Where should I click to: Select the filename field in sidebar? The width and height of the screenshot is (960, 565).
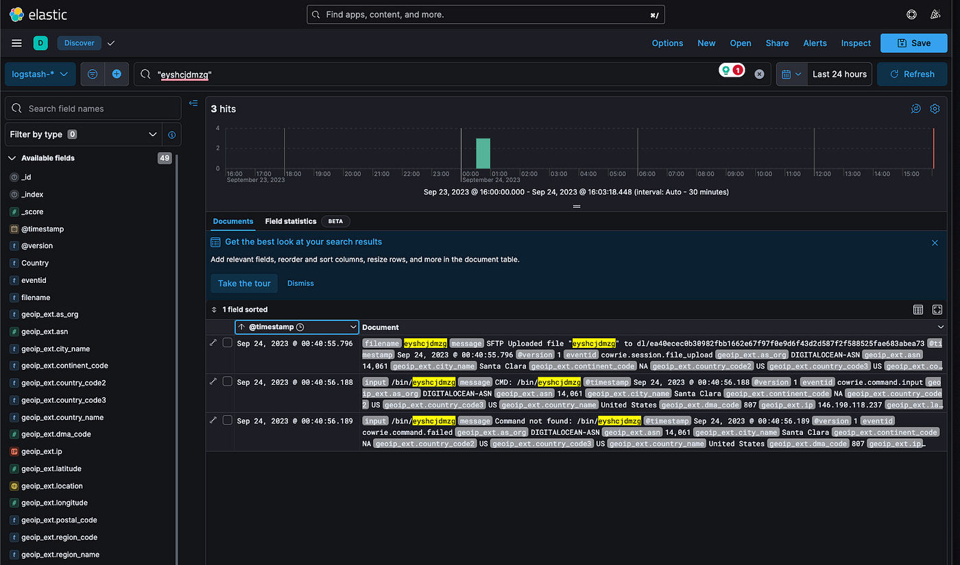pos(36,298)
